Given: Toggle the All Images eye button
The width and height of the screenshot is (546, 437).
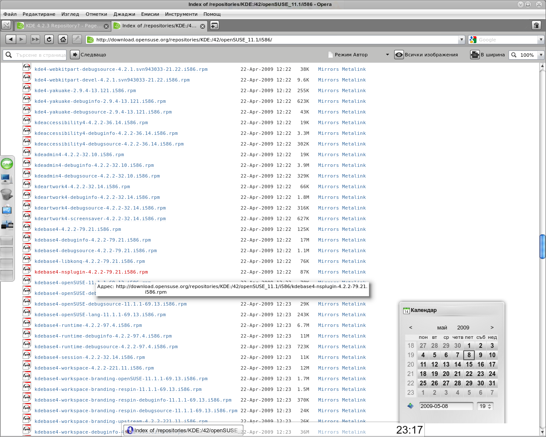Looking at the screenshot, I should pos(399,55).
